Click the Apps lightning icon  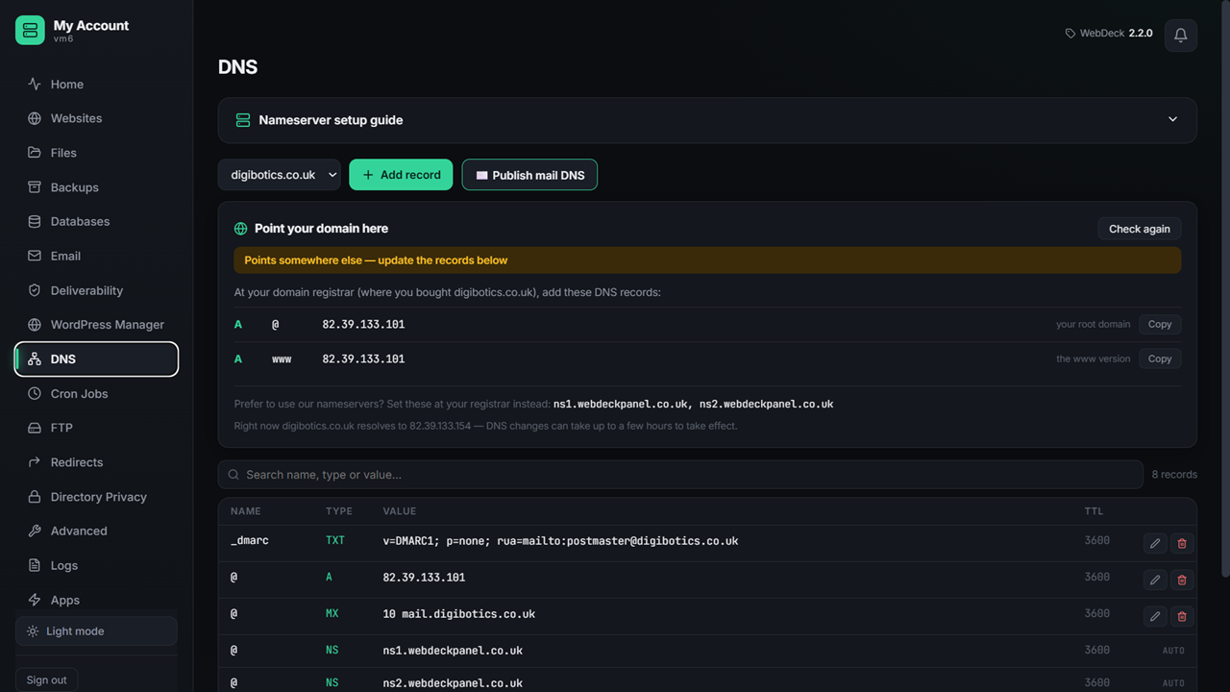[35, 600]
